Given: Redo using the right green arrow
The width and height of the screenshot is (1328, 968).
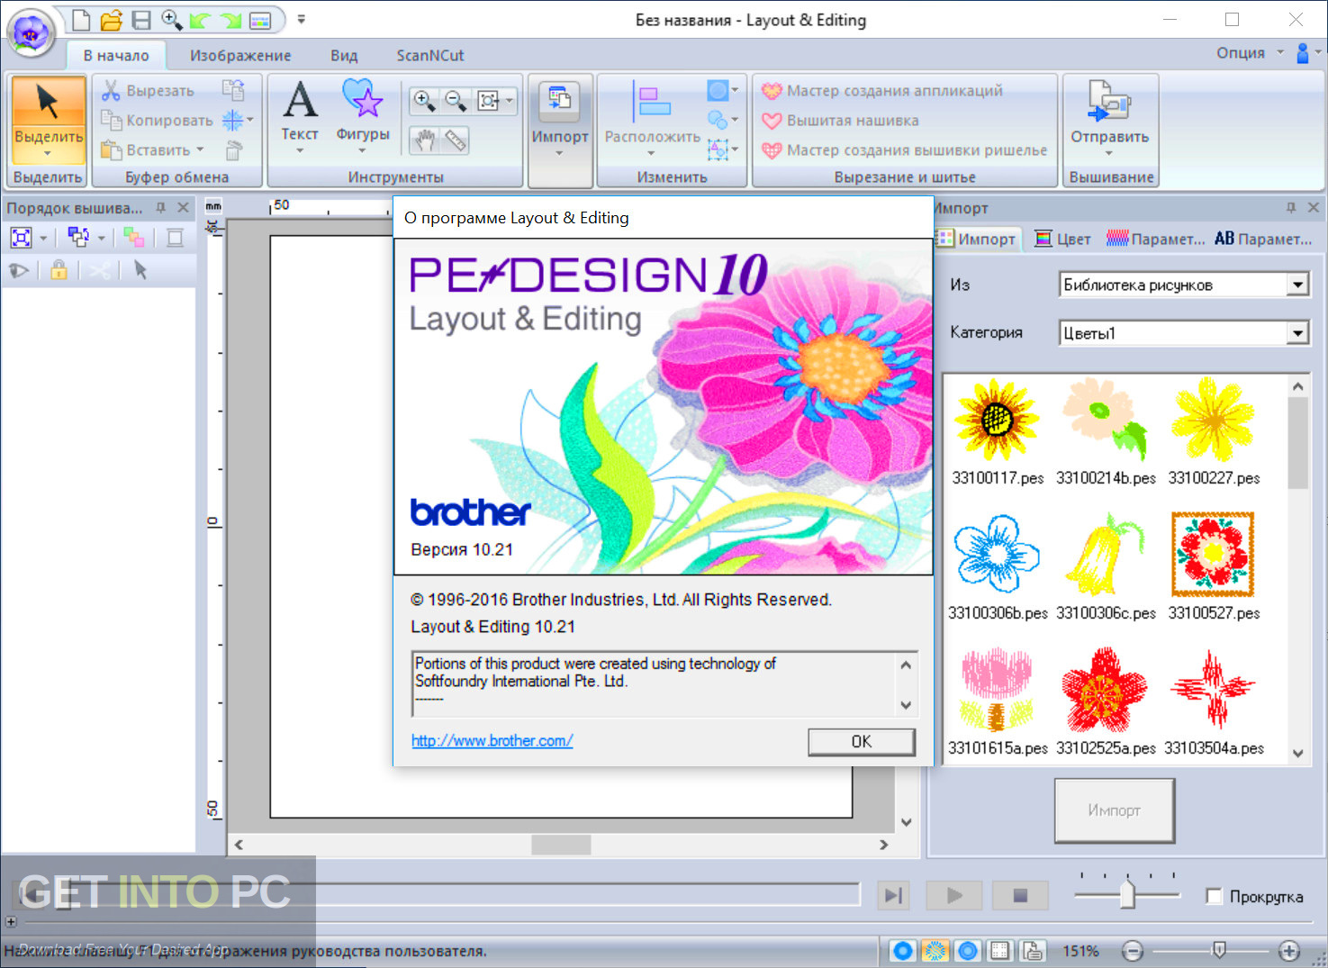Looking at the screenshot, I should point(230,19).
